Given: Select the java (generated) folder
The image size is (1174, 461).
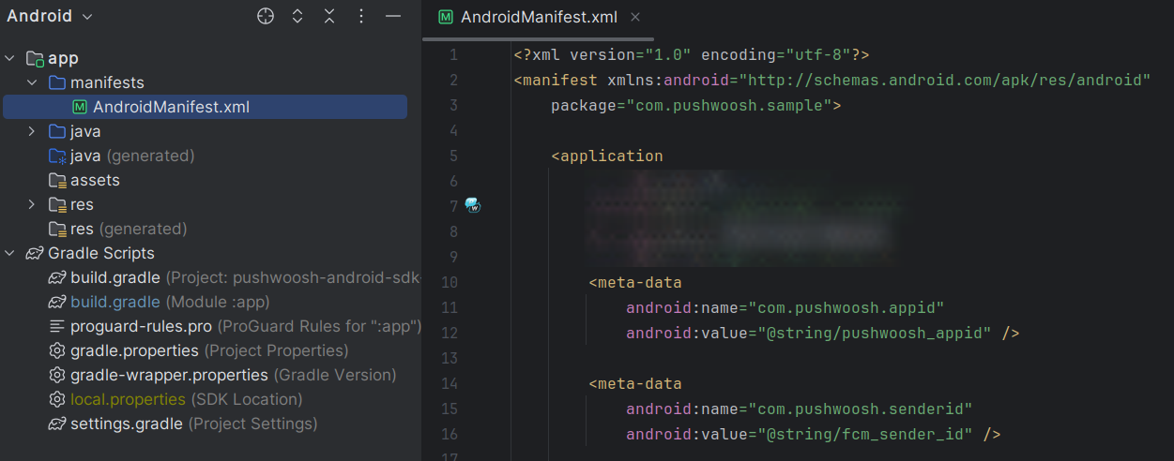Looking at the screenshot, I should [132, 156].
